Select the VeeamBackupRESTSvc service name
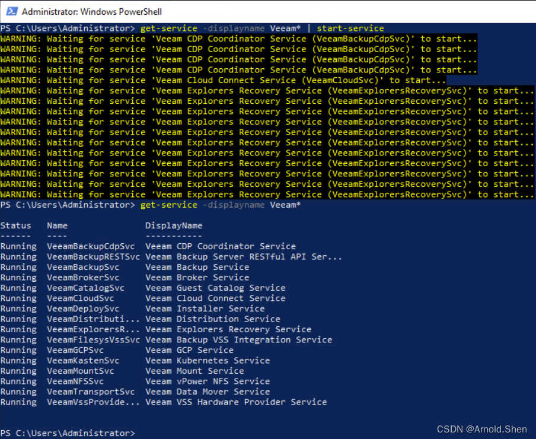 tap(93, 257)
